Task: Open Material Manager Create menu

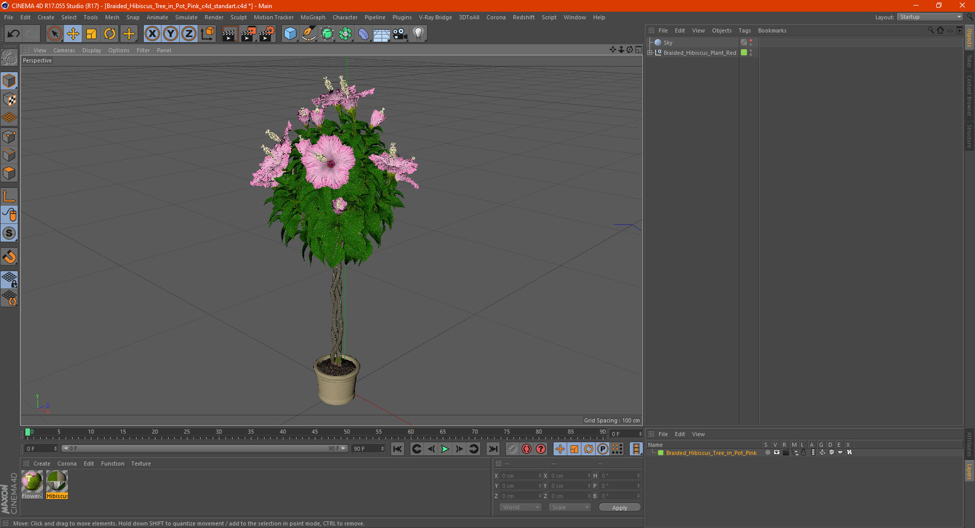Action: (x=42, y=464)
